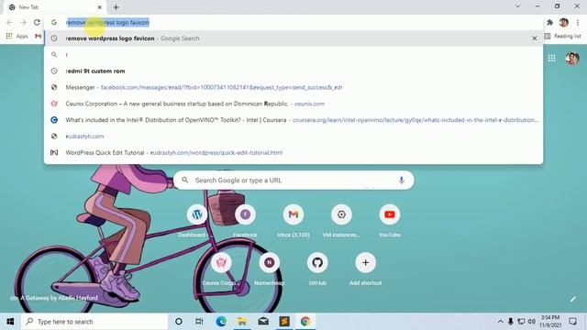Open the Apps bookmark shortcut
This screenshot has height=330, width=587.
coord(17,36)
